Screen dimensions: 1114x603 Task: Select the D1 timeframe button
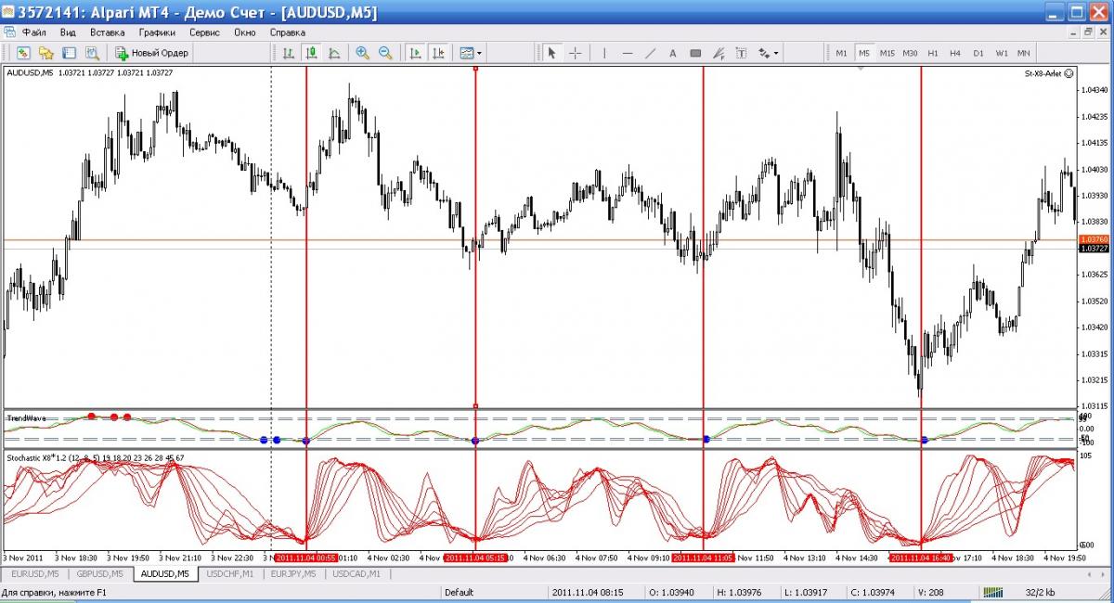(978, 53)
